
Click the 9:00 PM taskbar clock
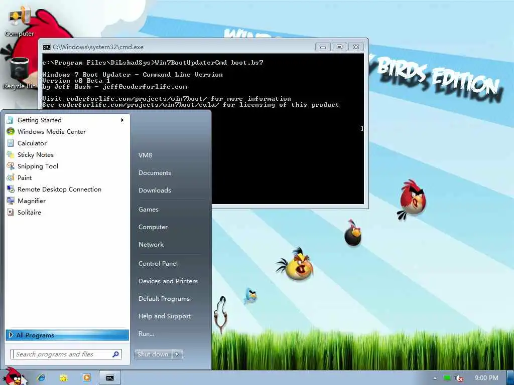(x=486, y=378)
